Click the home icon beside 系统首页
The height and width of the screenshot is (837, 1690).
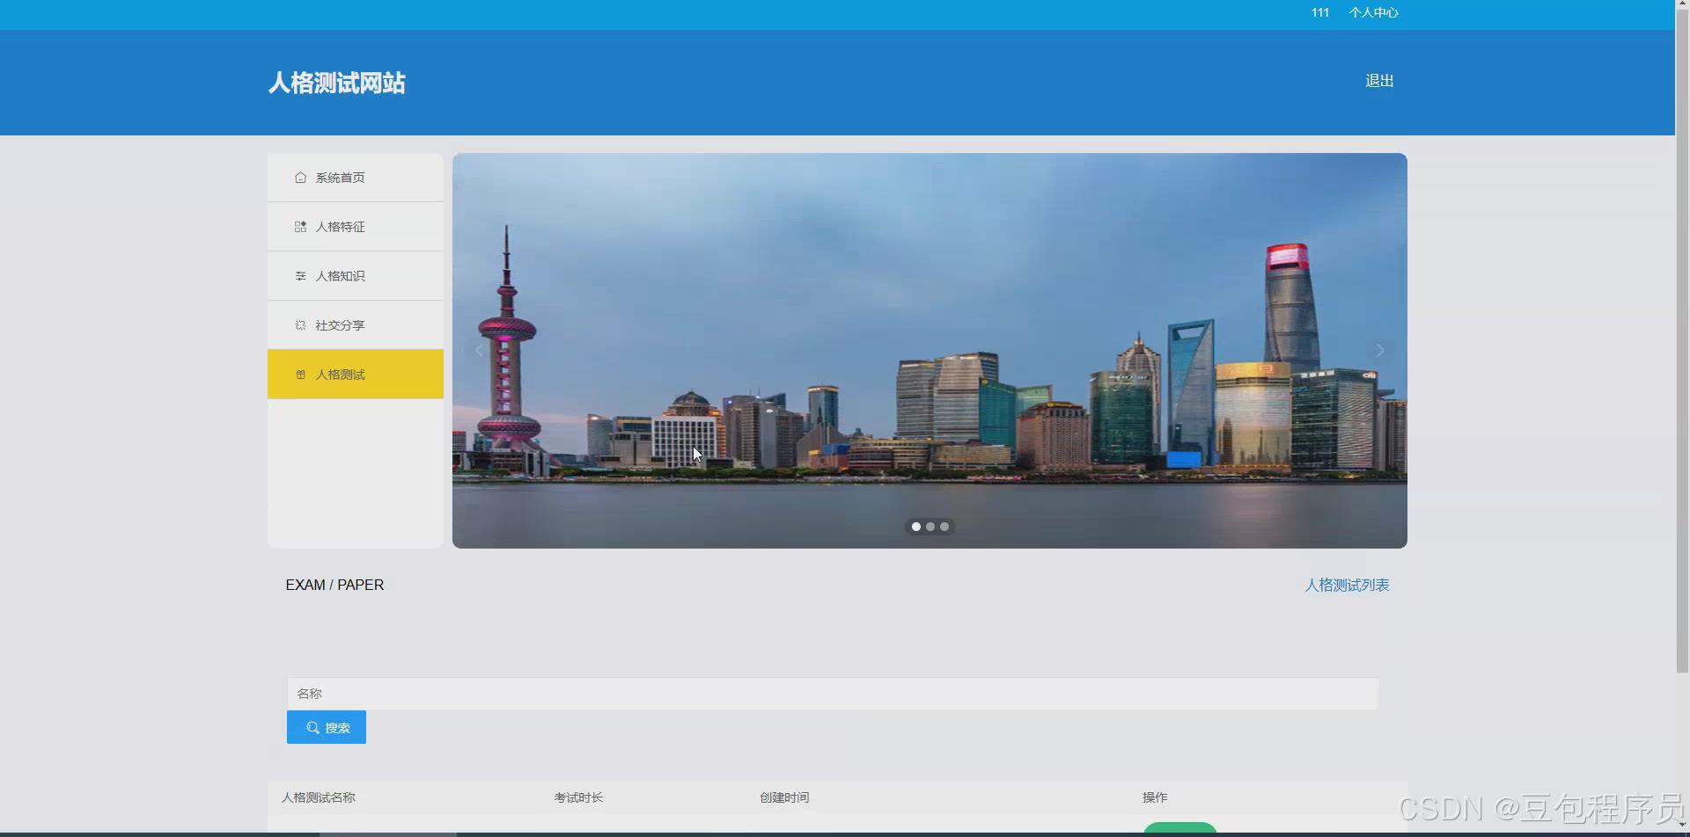[300, 177]
